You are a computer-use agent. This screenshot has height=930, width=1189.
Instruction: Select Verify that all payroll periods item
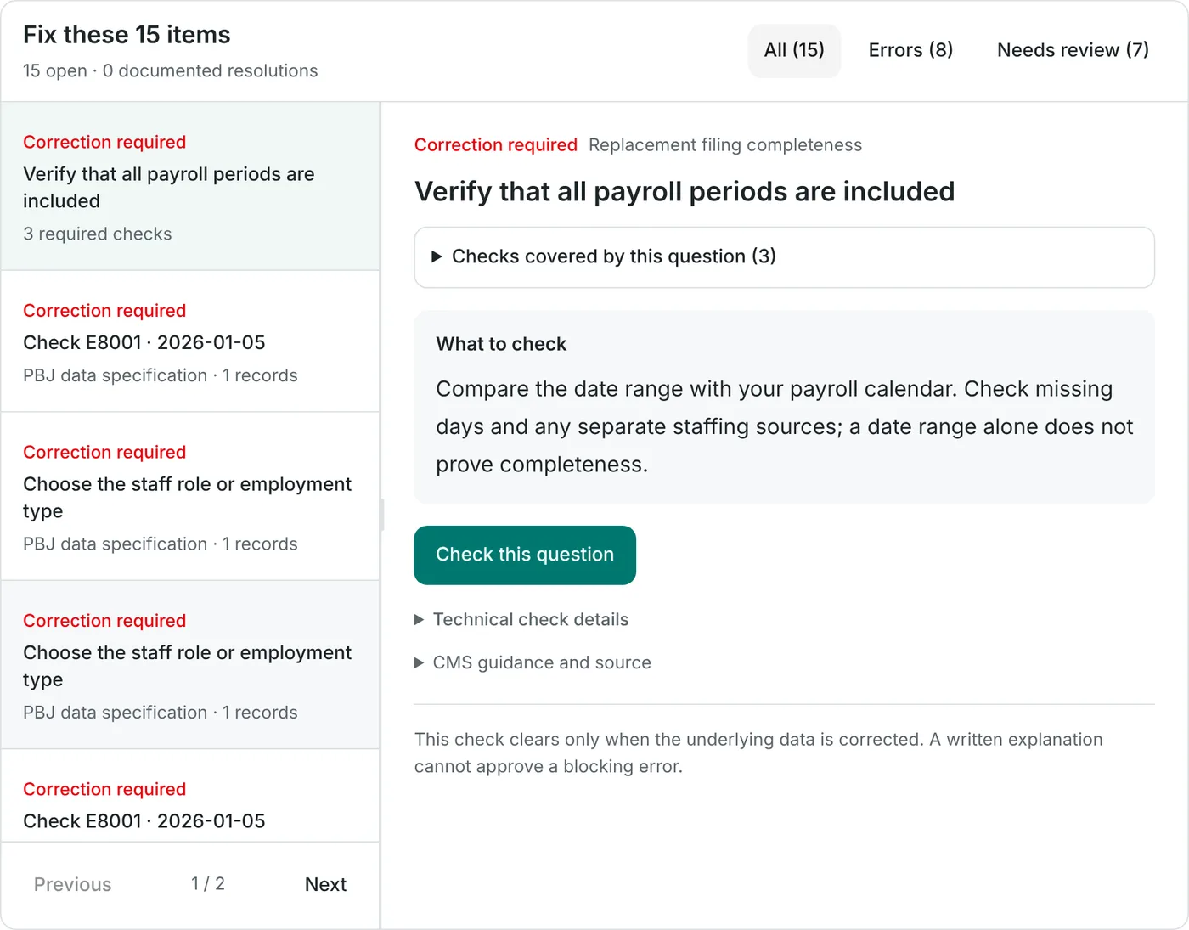pyautogui.click(x=190, y=187)
